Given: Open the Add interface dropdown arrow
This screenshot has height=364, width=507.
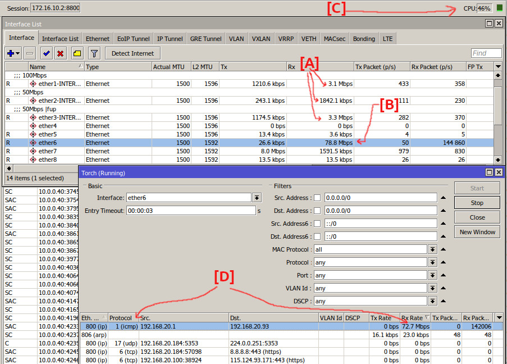Looking at the screenshot, I should coord(18,53).
